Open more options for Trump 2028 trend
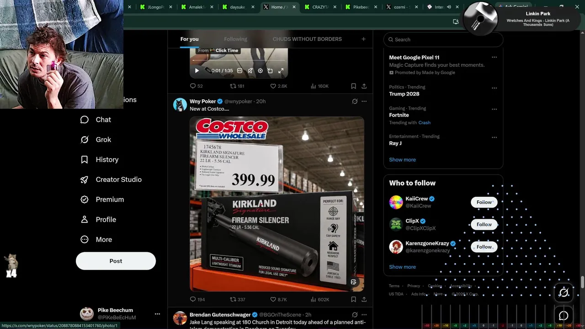Screen dimensions: 585x329 pos(494,88)
